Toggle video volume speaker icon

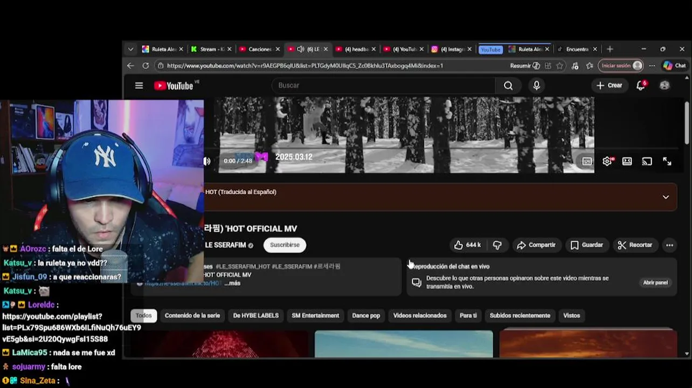[207, 161]
